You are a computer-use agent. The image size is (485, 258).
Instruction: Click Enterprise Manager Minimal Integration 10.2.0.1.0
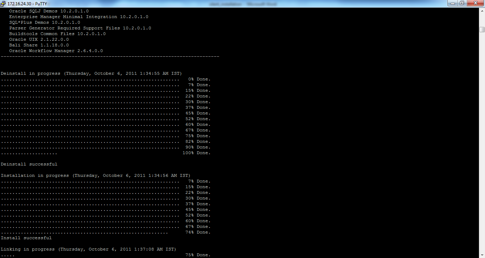[x=79, y=17]
